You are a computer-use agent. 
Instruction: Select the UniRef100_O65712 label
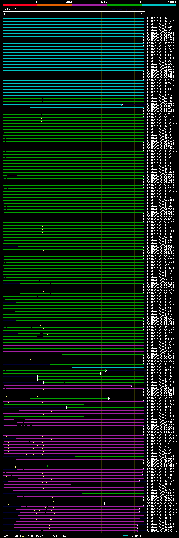(x=161, y=175)
